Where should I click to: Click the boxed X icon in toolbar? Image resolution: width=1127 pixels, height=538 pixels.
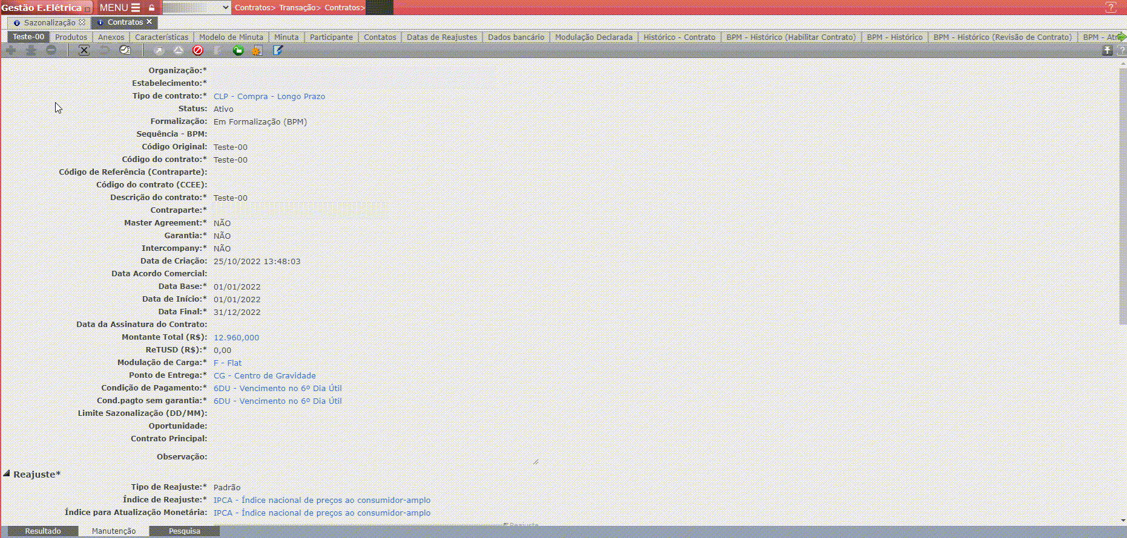(84, 51)
